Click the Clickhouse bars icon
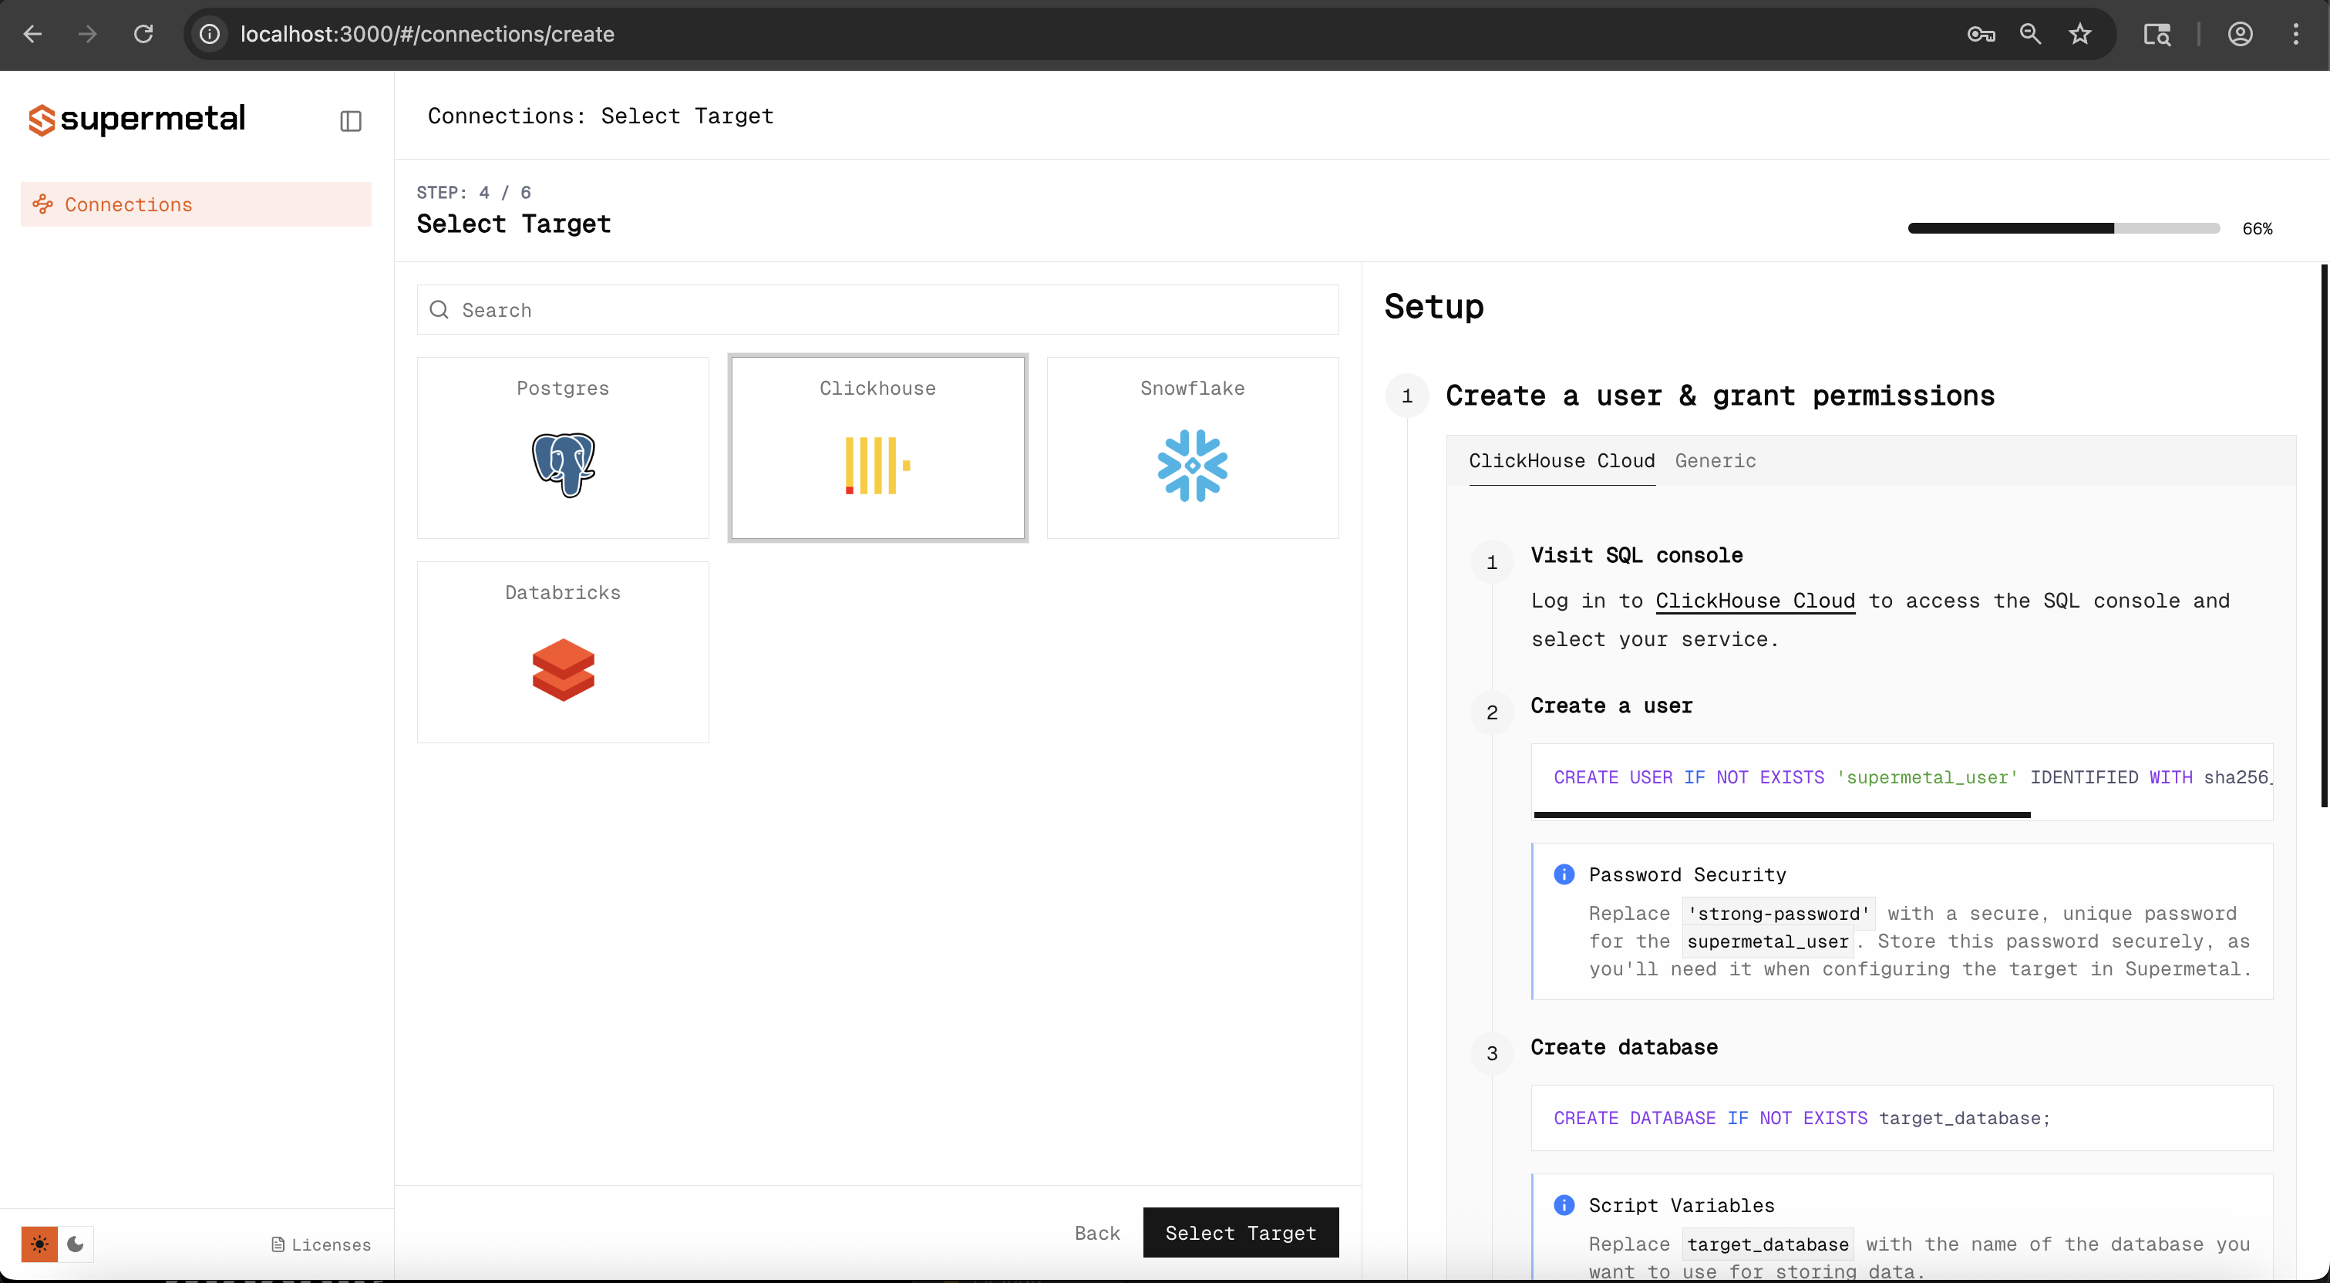Viewport: 2330px width, 1283px height. (876, 464)
